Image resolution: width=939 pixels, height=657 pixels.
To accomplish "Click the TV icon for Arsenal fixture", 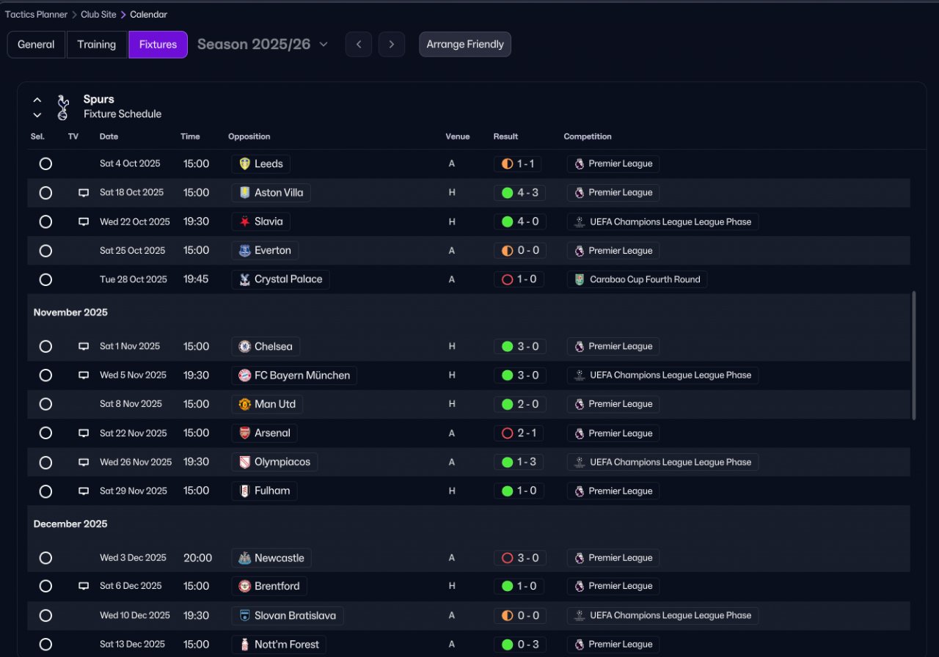I will (84, 433).
